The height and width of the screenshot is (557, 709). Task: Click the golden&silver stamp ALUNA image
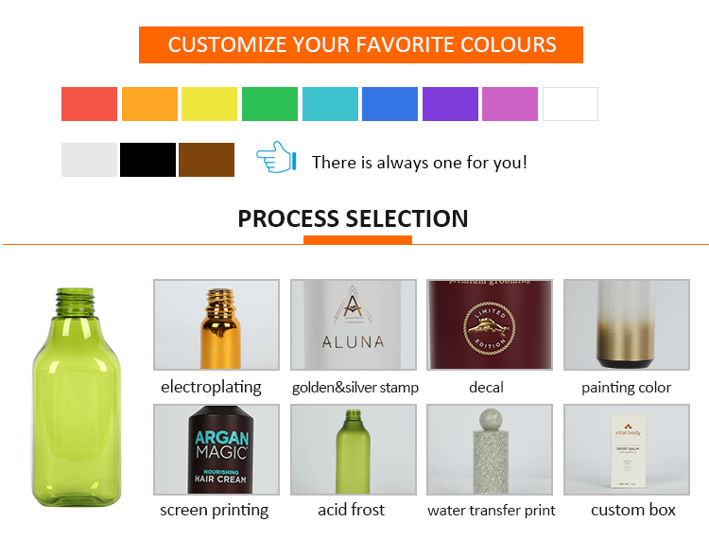[x=353, y=324]
